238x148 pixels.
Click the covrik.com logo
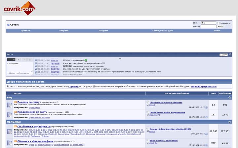tap(20, 8)
